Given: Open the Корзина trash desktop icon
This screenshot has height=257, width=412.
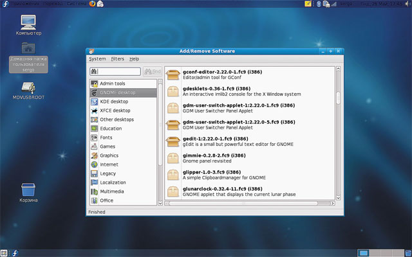Looking at the screenshot, I should click(28, 190).
